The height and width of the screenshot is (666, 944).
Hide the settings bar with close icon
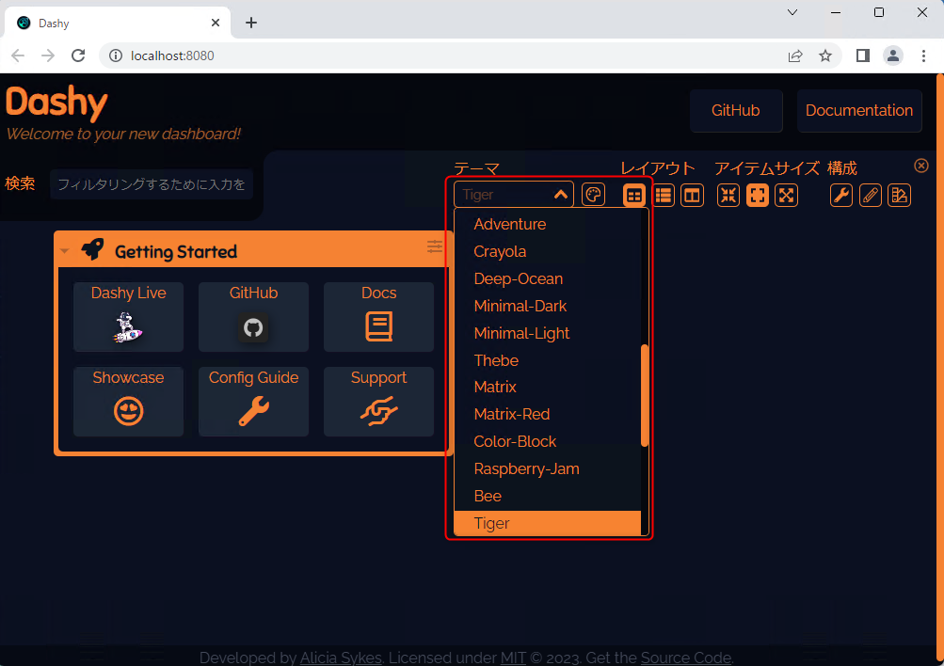click(x=921, y=166)
